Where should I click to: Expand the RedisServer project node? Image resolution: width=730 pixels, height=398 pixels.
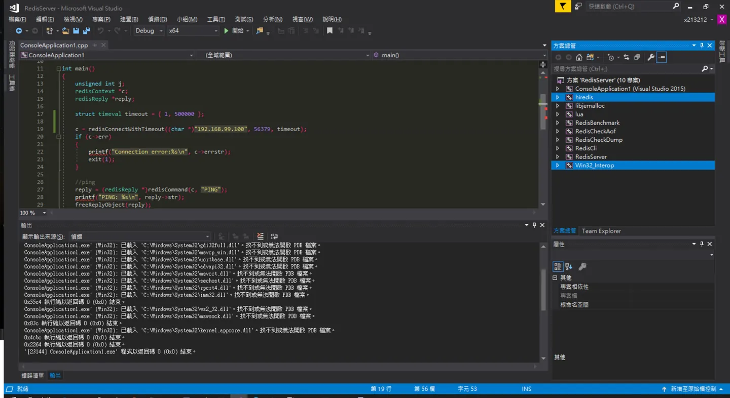[x=558, y=157]
